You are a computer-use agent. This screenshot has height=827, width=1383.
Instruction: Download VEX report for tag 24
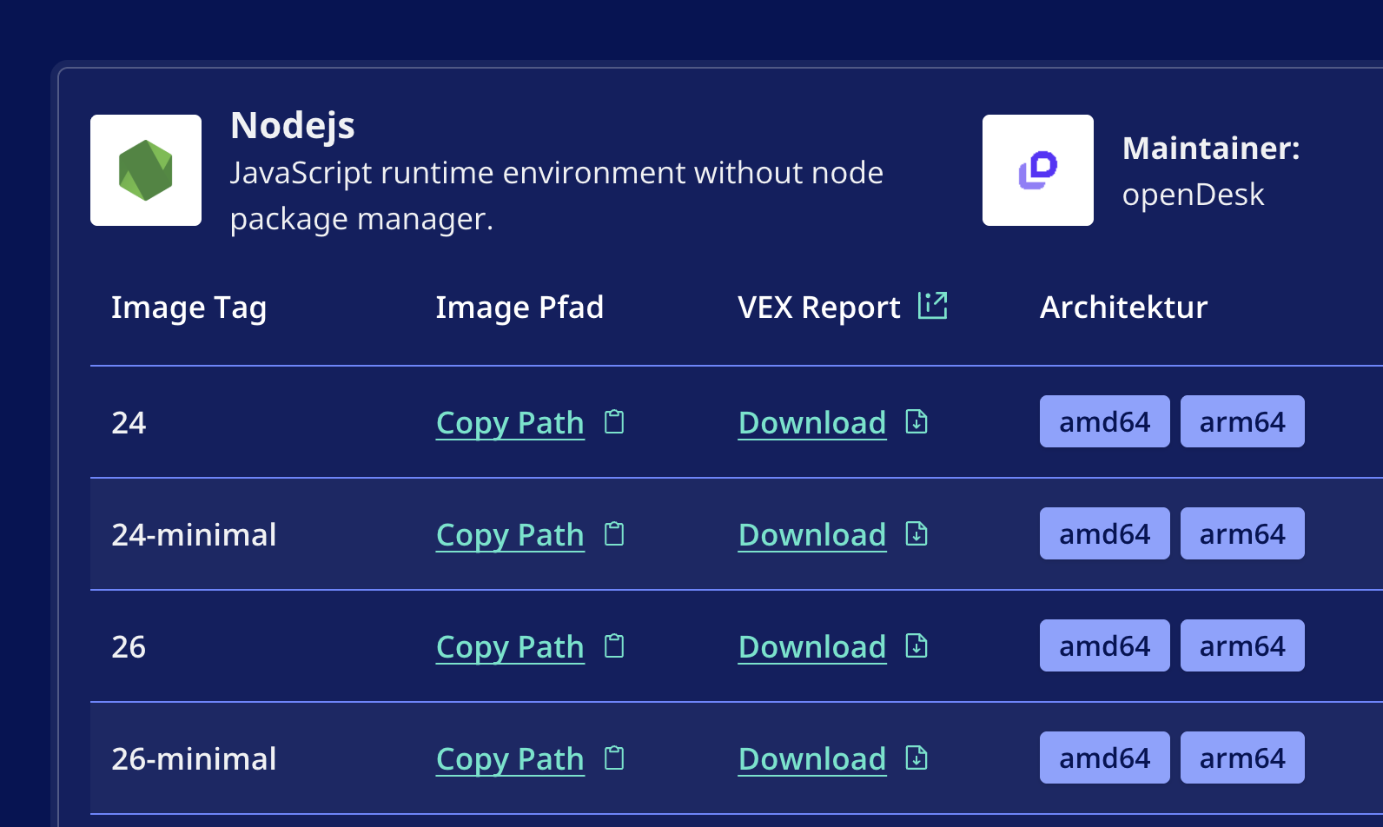[812, 423]
